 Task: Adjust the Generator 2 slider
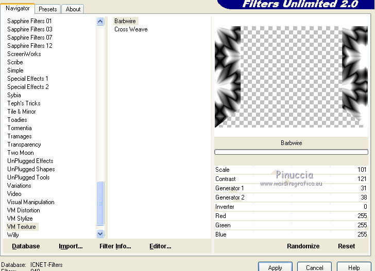coord(291,197)
